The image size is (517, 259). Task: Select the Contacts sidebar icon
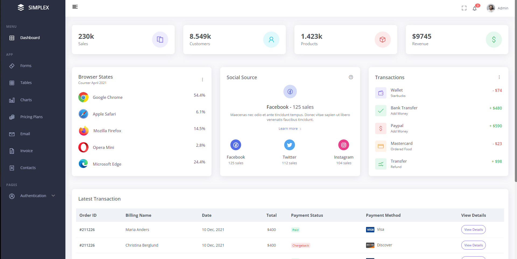pyautogui.click(x=12, y=167)
